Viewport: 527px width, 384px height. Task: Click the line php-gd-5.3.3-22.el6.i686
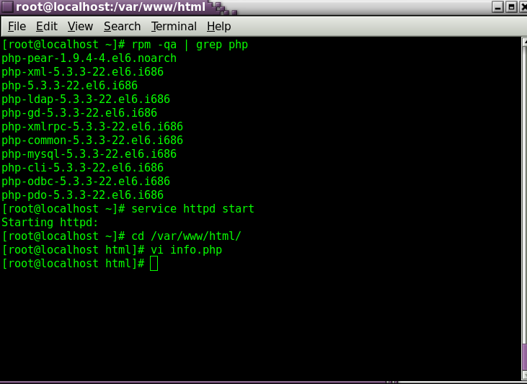(79, 113)
